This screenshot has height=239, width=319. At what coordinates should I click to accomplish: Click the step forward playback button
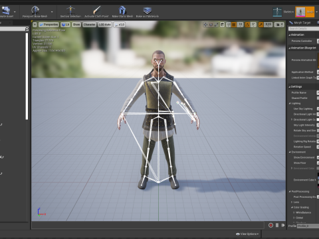(283, 225)
